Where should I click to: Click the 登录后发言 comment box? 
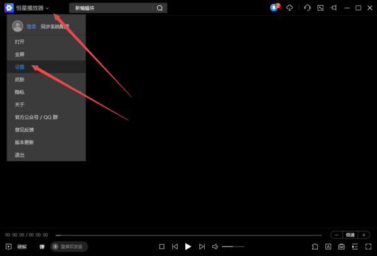69,247
